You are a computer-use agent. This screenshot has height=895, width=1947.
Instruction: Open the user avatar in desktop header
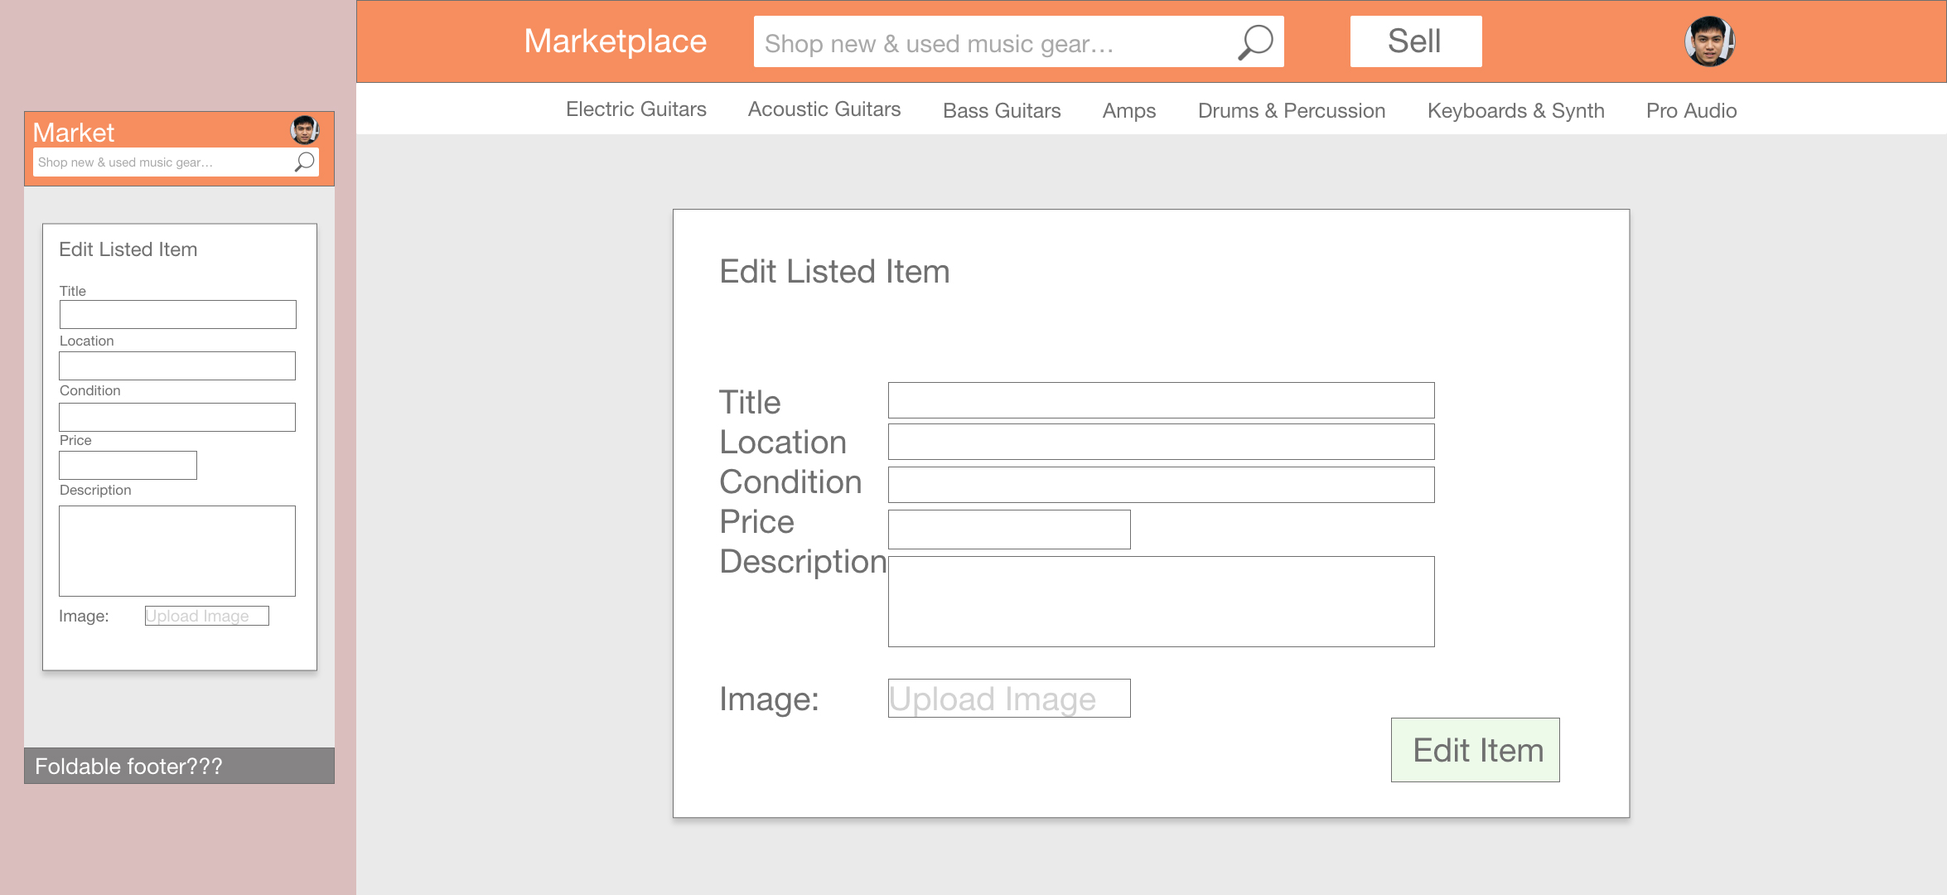[x=1709, y=41]
